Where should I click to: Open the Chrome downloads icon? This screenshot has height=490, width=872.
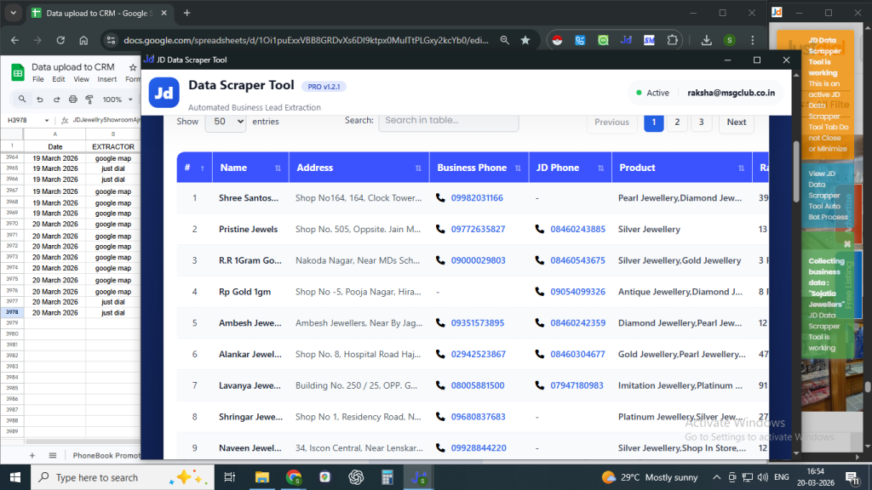tap(706, 40)
